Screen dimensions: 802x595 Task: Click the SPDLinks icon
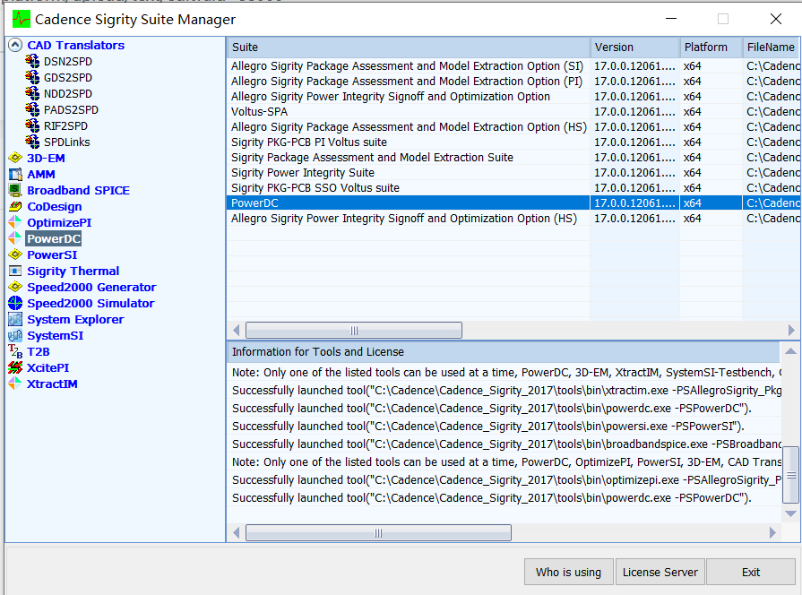32,142
